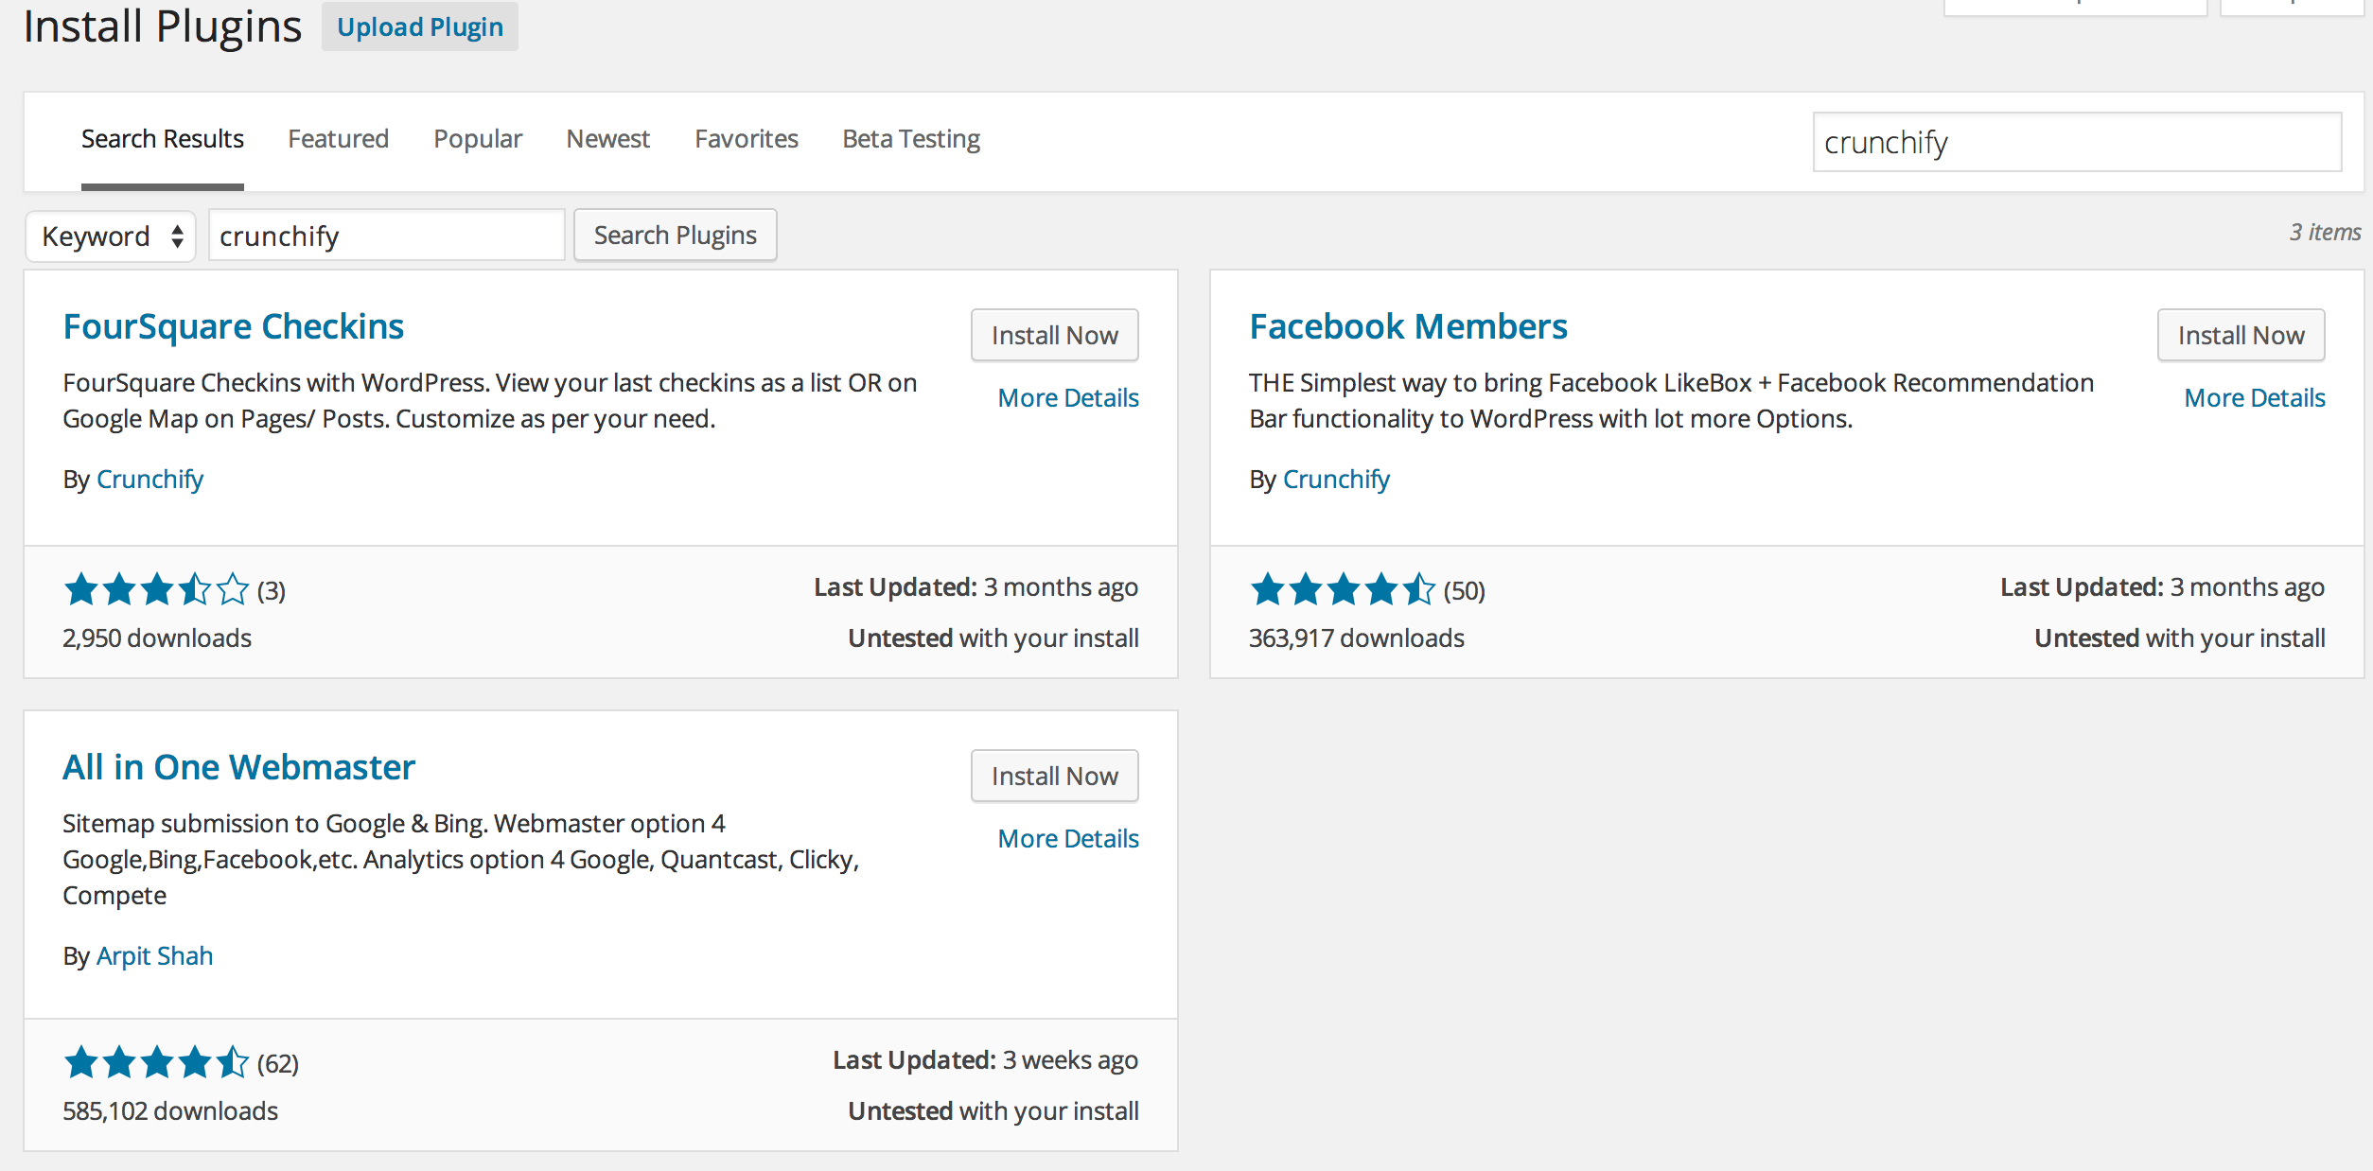Viewport: 2373px width, 1171px height.
Task: Switch to the Popular tab
Action: pos(478,139)
